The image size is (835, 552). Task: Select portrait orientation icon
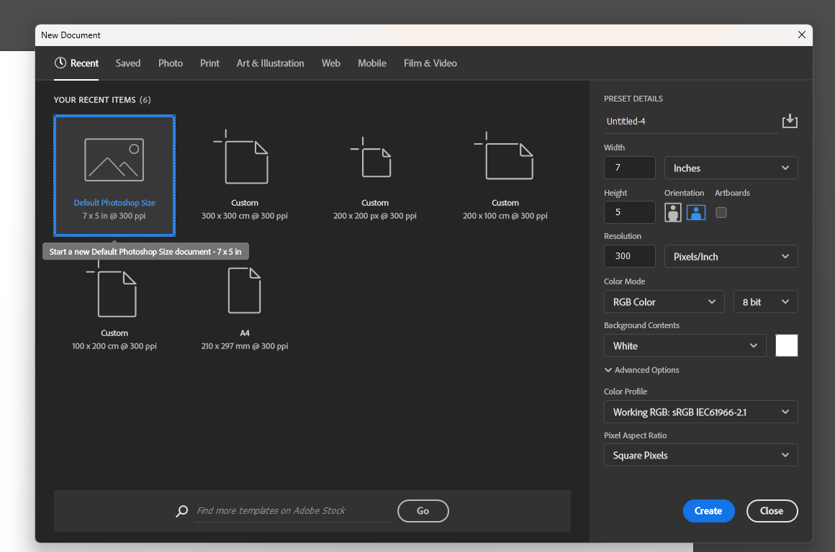coord(673,212)
